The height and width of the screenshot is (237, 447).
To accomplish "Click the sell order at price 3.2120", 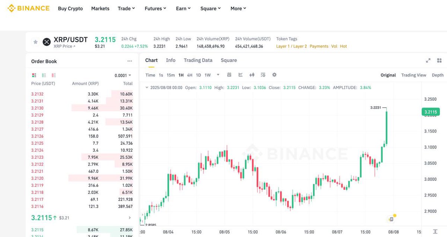I will click(x=82, y=178).
